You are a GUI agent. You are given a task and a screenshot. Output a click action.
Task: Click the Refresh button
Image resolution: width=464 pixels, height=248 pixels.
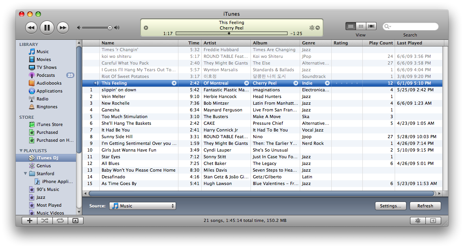[425, 206]
